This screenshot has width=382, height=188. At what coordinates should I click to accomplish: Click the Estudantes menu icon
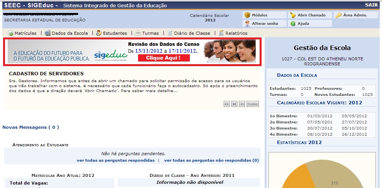coord(99,33)
